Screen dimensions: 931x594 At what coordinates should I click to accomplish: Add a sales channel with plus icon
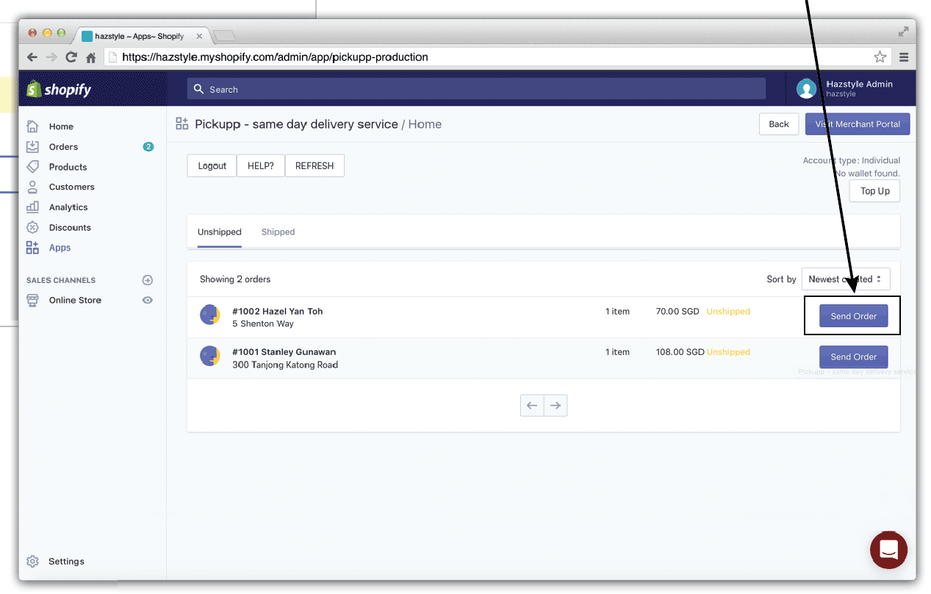point(148,280)
